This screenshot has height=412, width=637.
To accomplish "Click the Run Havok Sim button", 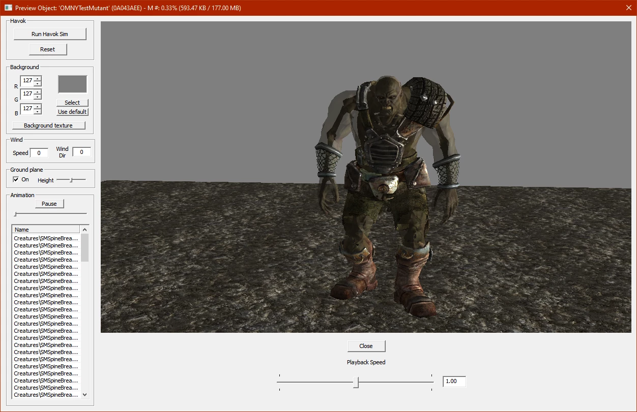I will (x=50, y=34).
